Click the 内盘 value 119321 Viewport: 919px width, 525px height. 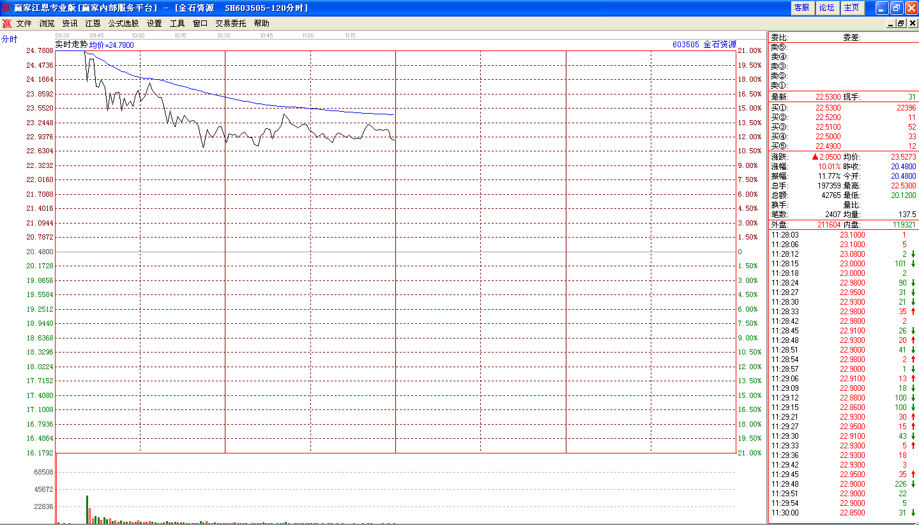click(904, 225)
